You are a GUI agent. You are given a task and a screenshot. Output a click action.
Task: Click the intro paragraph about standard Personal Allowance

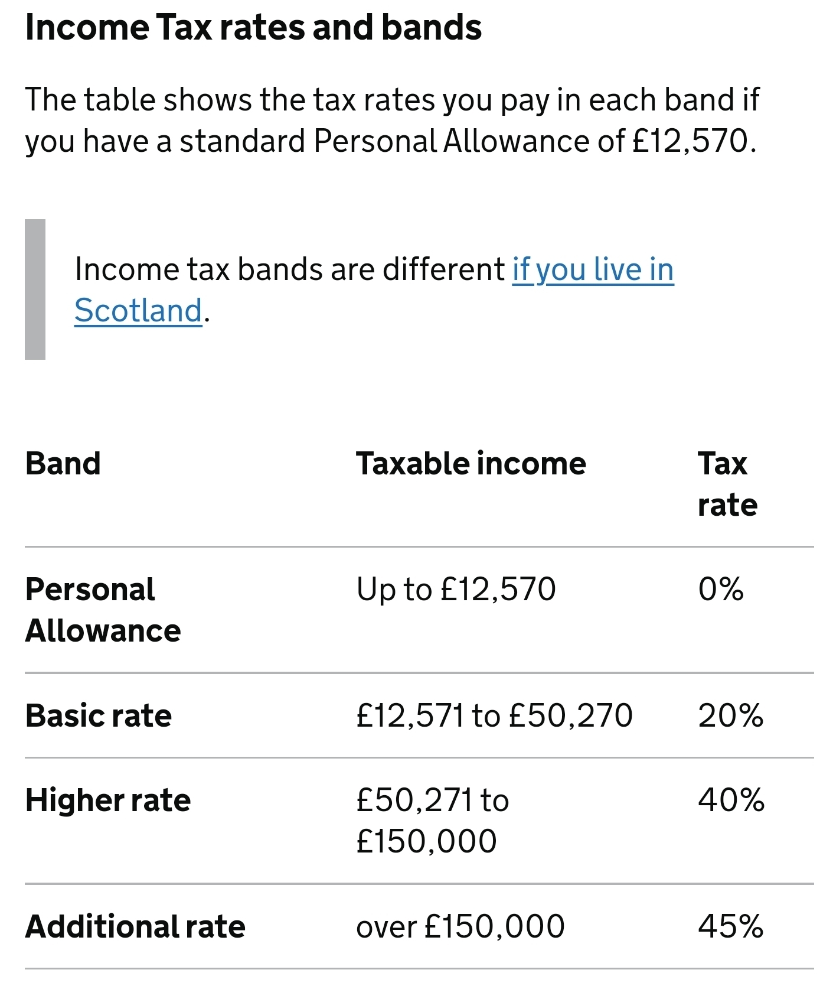(x=391, y=121)
